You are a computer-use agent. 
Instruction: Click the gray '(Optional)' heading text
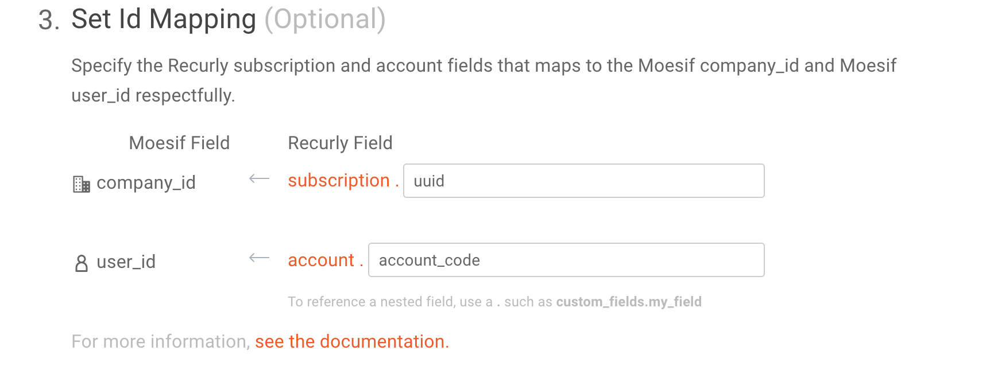click(325, 19)
